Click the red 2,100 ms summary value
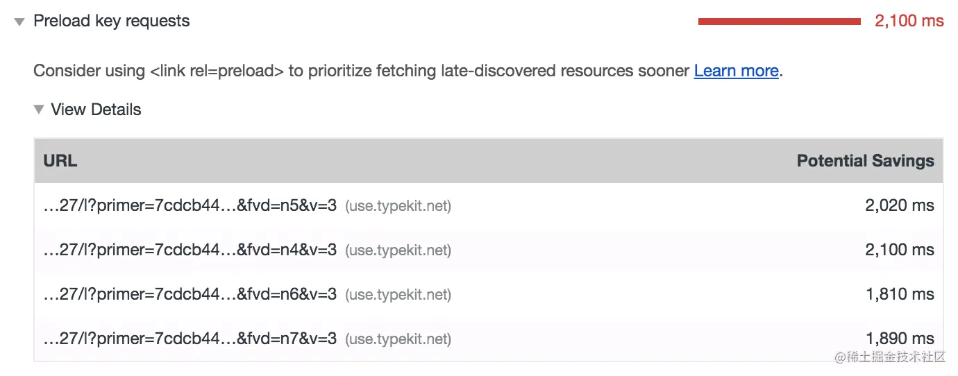This screenshot has width=958, height=376. pos(909,22)
